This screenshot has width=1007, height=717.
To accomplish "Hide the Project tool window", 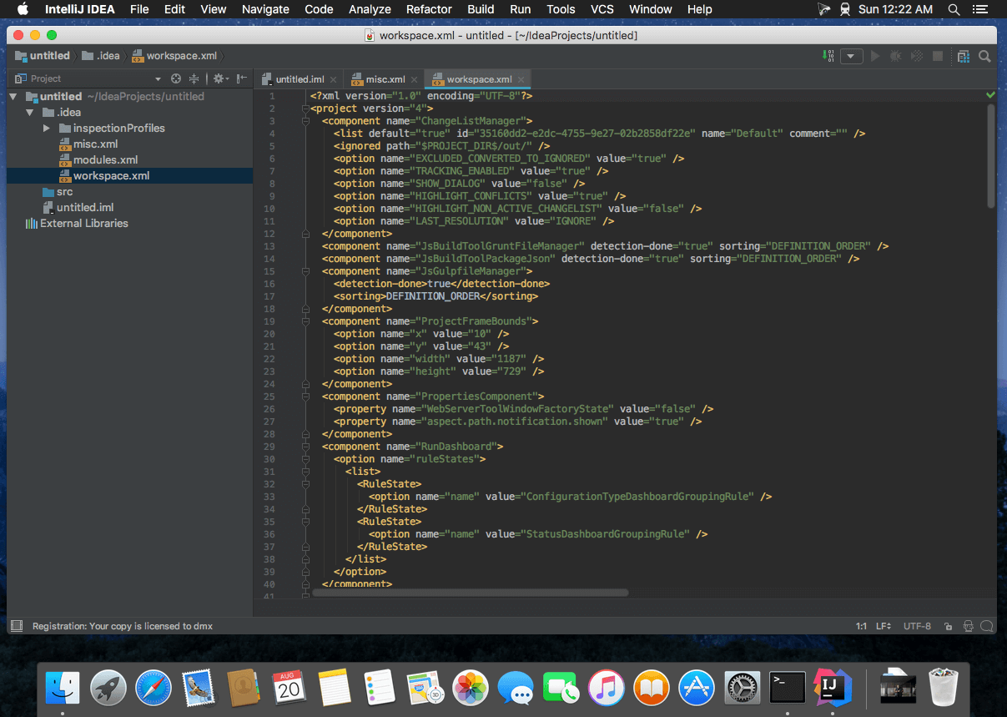I will 241,78.
